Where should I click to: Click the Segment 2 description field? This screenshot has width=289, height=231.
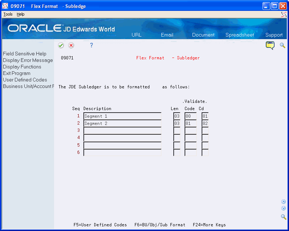click(x=123, y=123)
